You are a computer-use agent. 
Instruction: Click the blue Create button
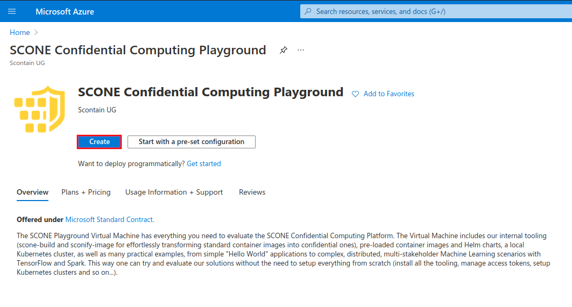99,142
